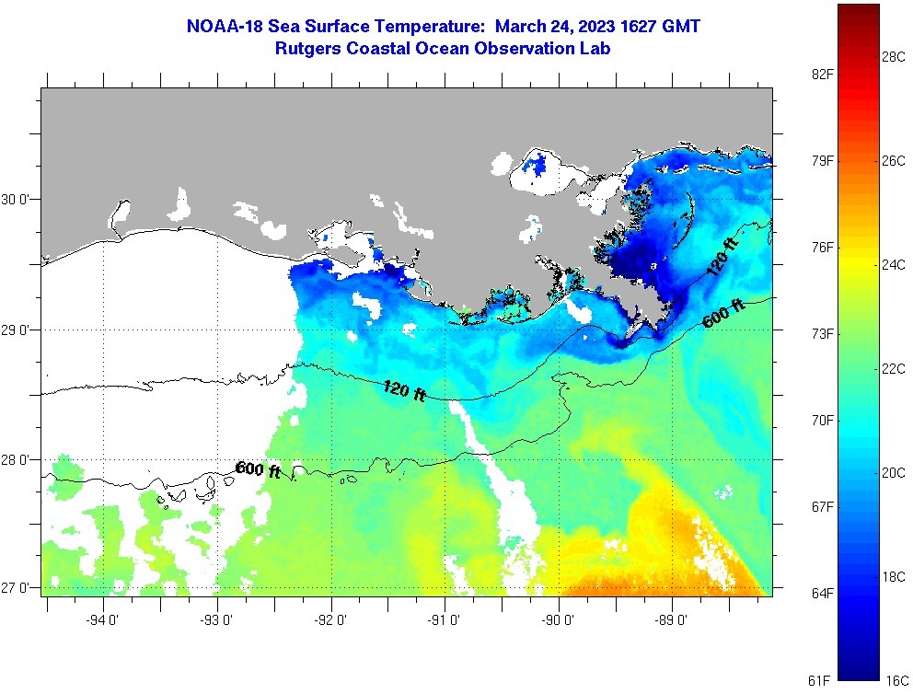This screenshot has height=694, width=913.
Task: Click the 79F scale label
Action: 822,161
